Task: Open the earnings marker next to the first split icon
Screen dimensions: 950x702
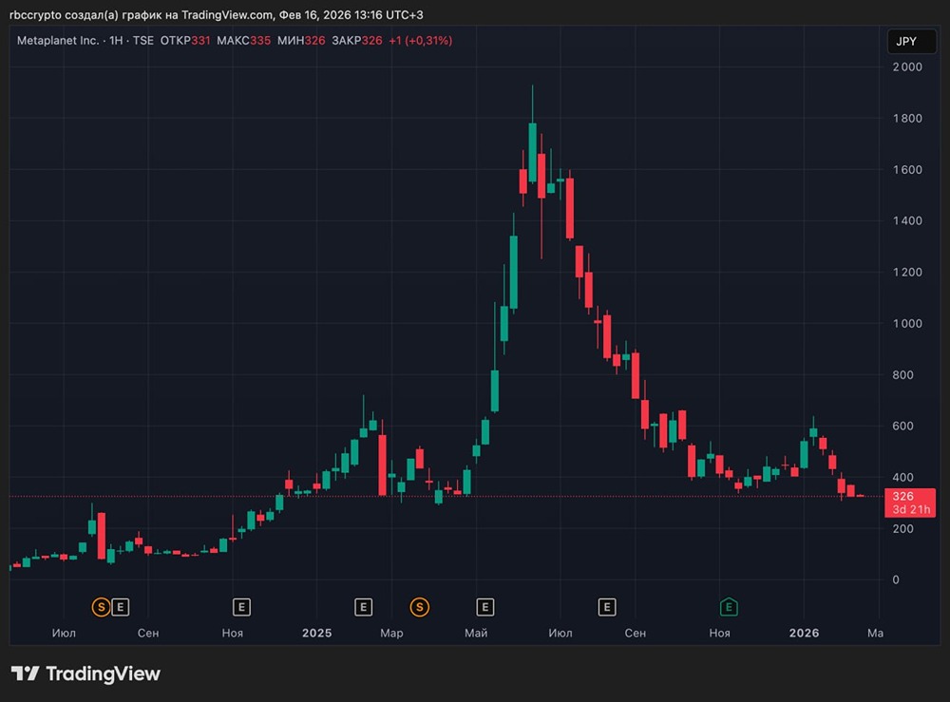Action: (120, 606)
